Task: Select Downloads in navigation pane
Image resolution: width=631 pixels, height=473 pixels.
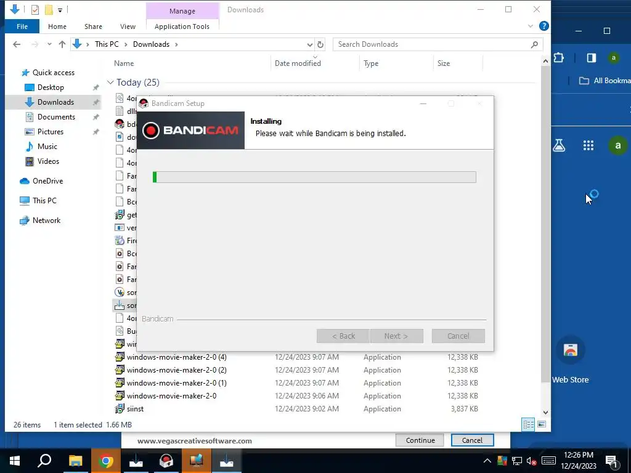Action: (x=55, y=102)
